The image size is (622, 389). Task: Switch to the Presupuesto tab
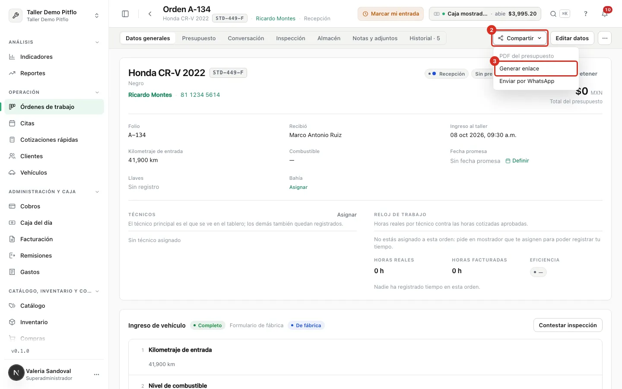pos(199,38)
